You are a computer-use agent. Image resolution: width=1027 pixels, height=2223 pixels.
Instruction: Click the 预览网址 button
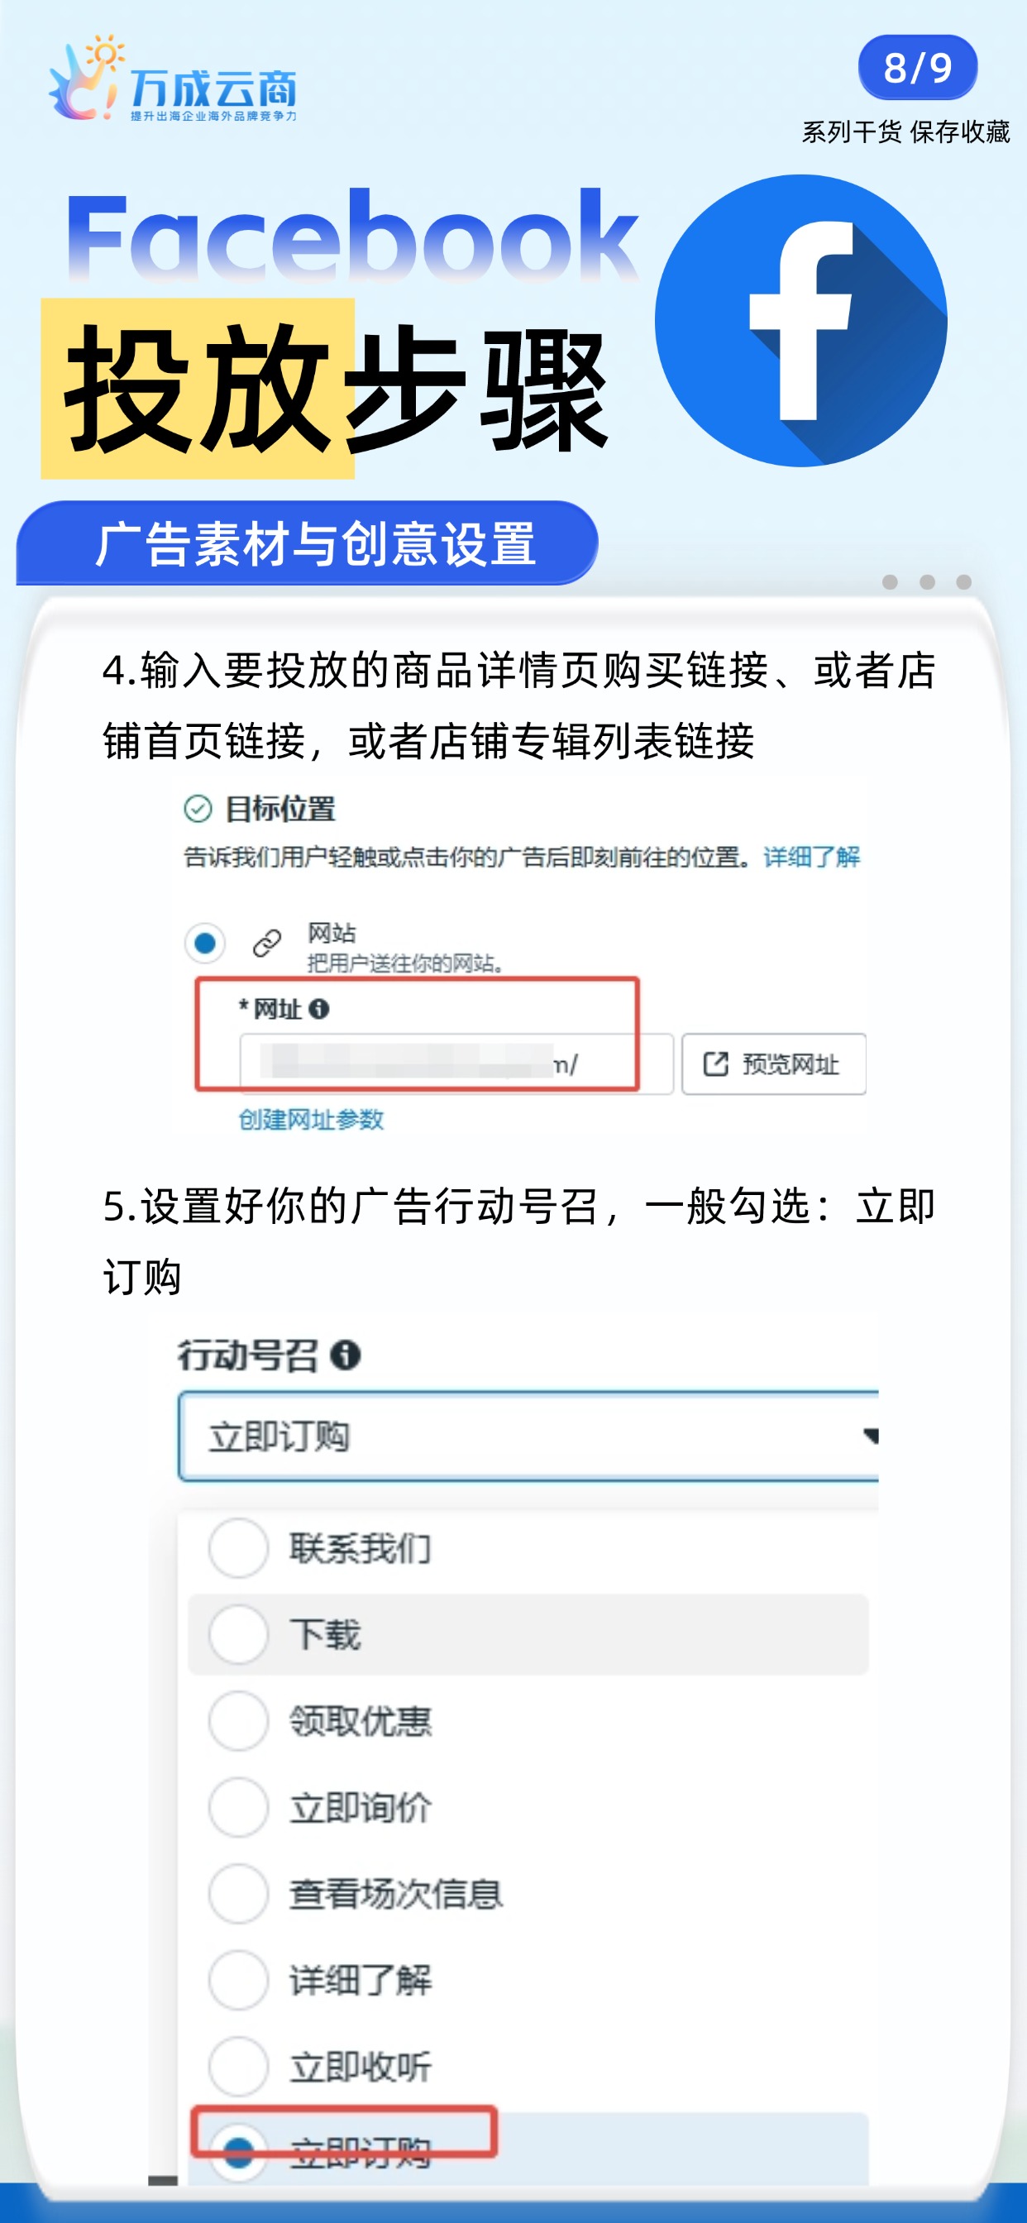coord(774,1064)
